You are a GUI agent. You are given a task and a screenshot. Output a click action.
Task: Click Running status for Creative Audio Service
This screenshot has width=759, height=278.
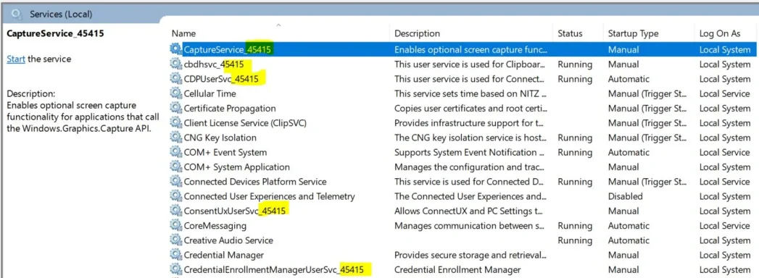575,240
